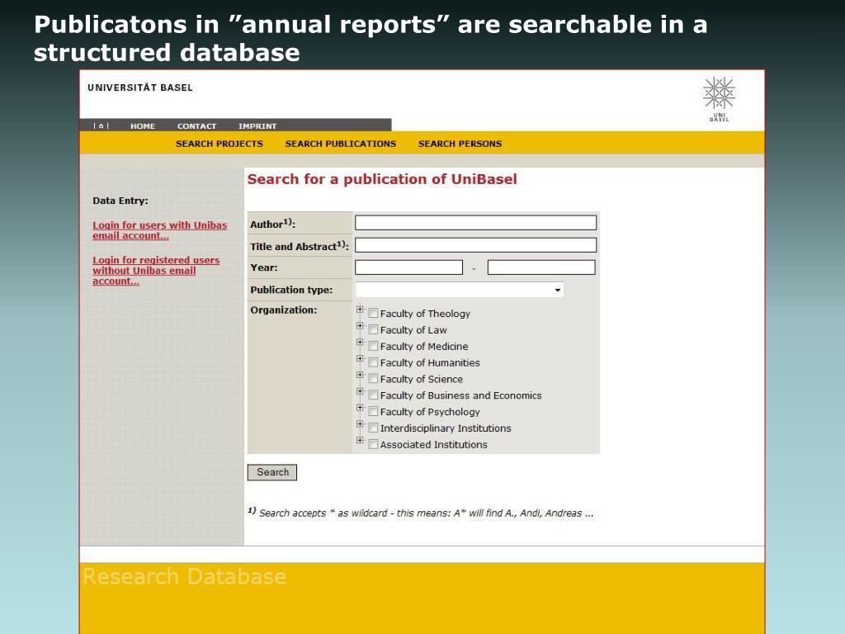Click the 'Search for a publication of UniBasel' heading
This screenshot has height=634, width=845.
pyautogui.click(x=382, y=179)
